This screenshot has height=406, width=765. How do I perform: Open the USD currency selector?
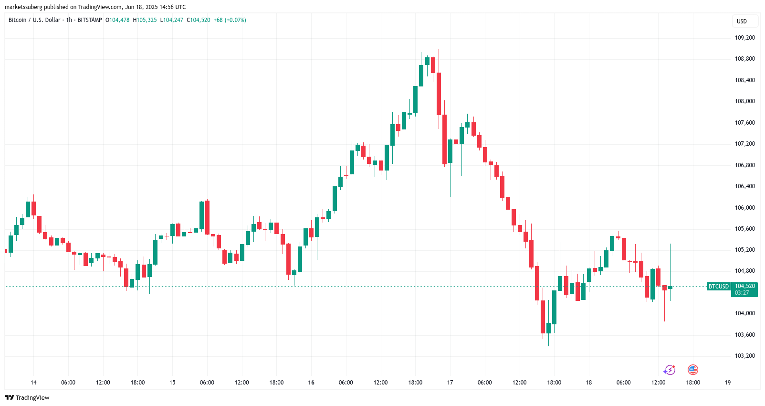coord(742,21)
